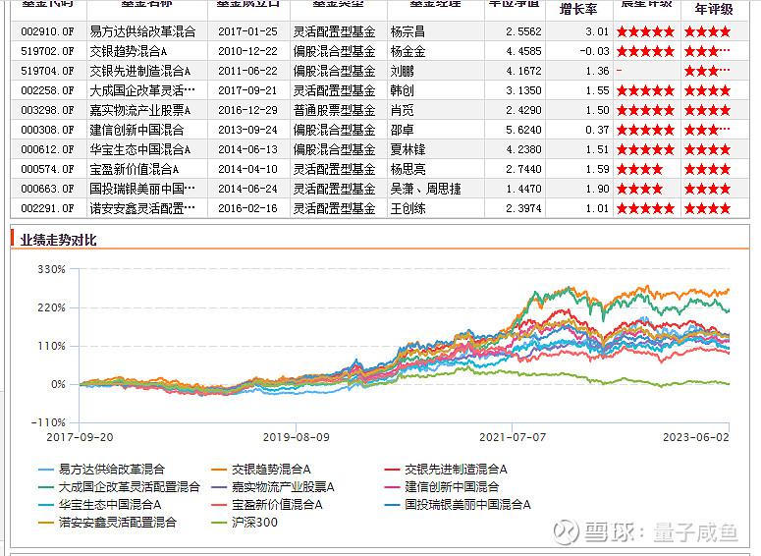Click inception date 2010-12-22
The width and height of the screenshot is (761, 556).
coord(247,51)
